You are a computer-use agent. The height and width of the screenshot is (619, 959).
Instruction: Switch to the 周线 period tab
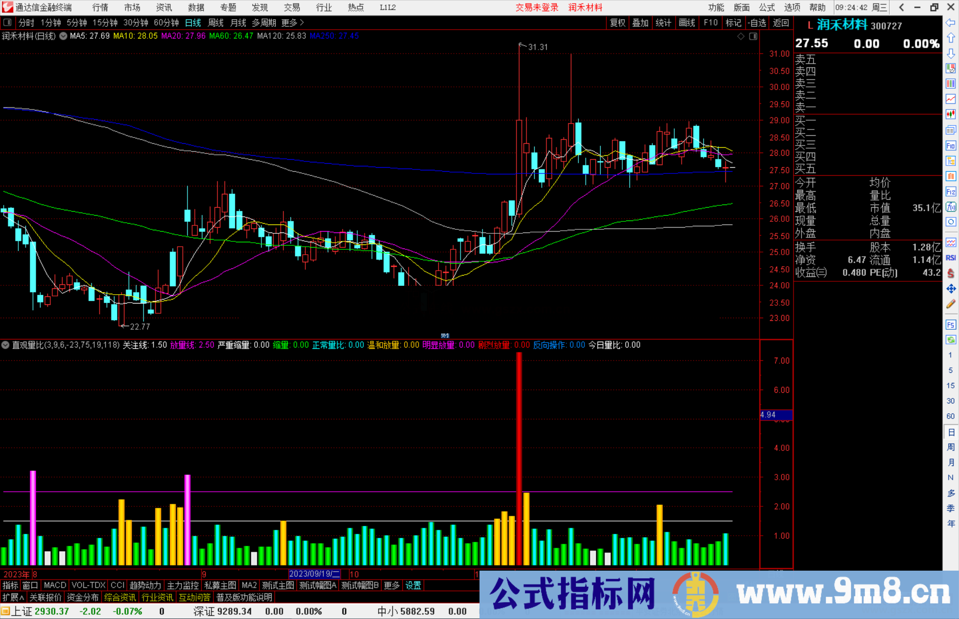pos(215,23)
